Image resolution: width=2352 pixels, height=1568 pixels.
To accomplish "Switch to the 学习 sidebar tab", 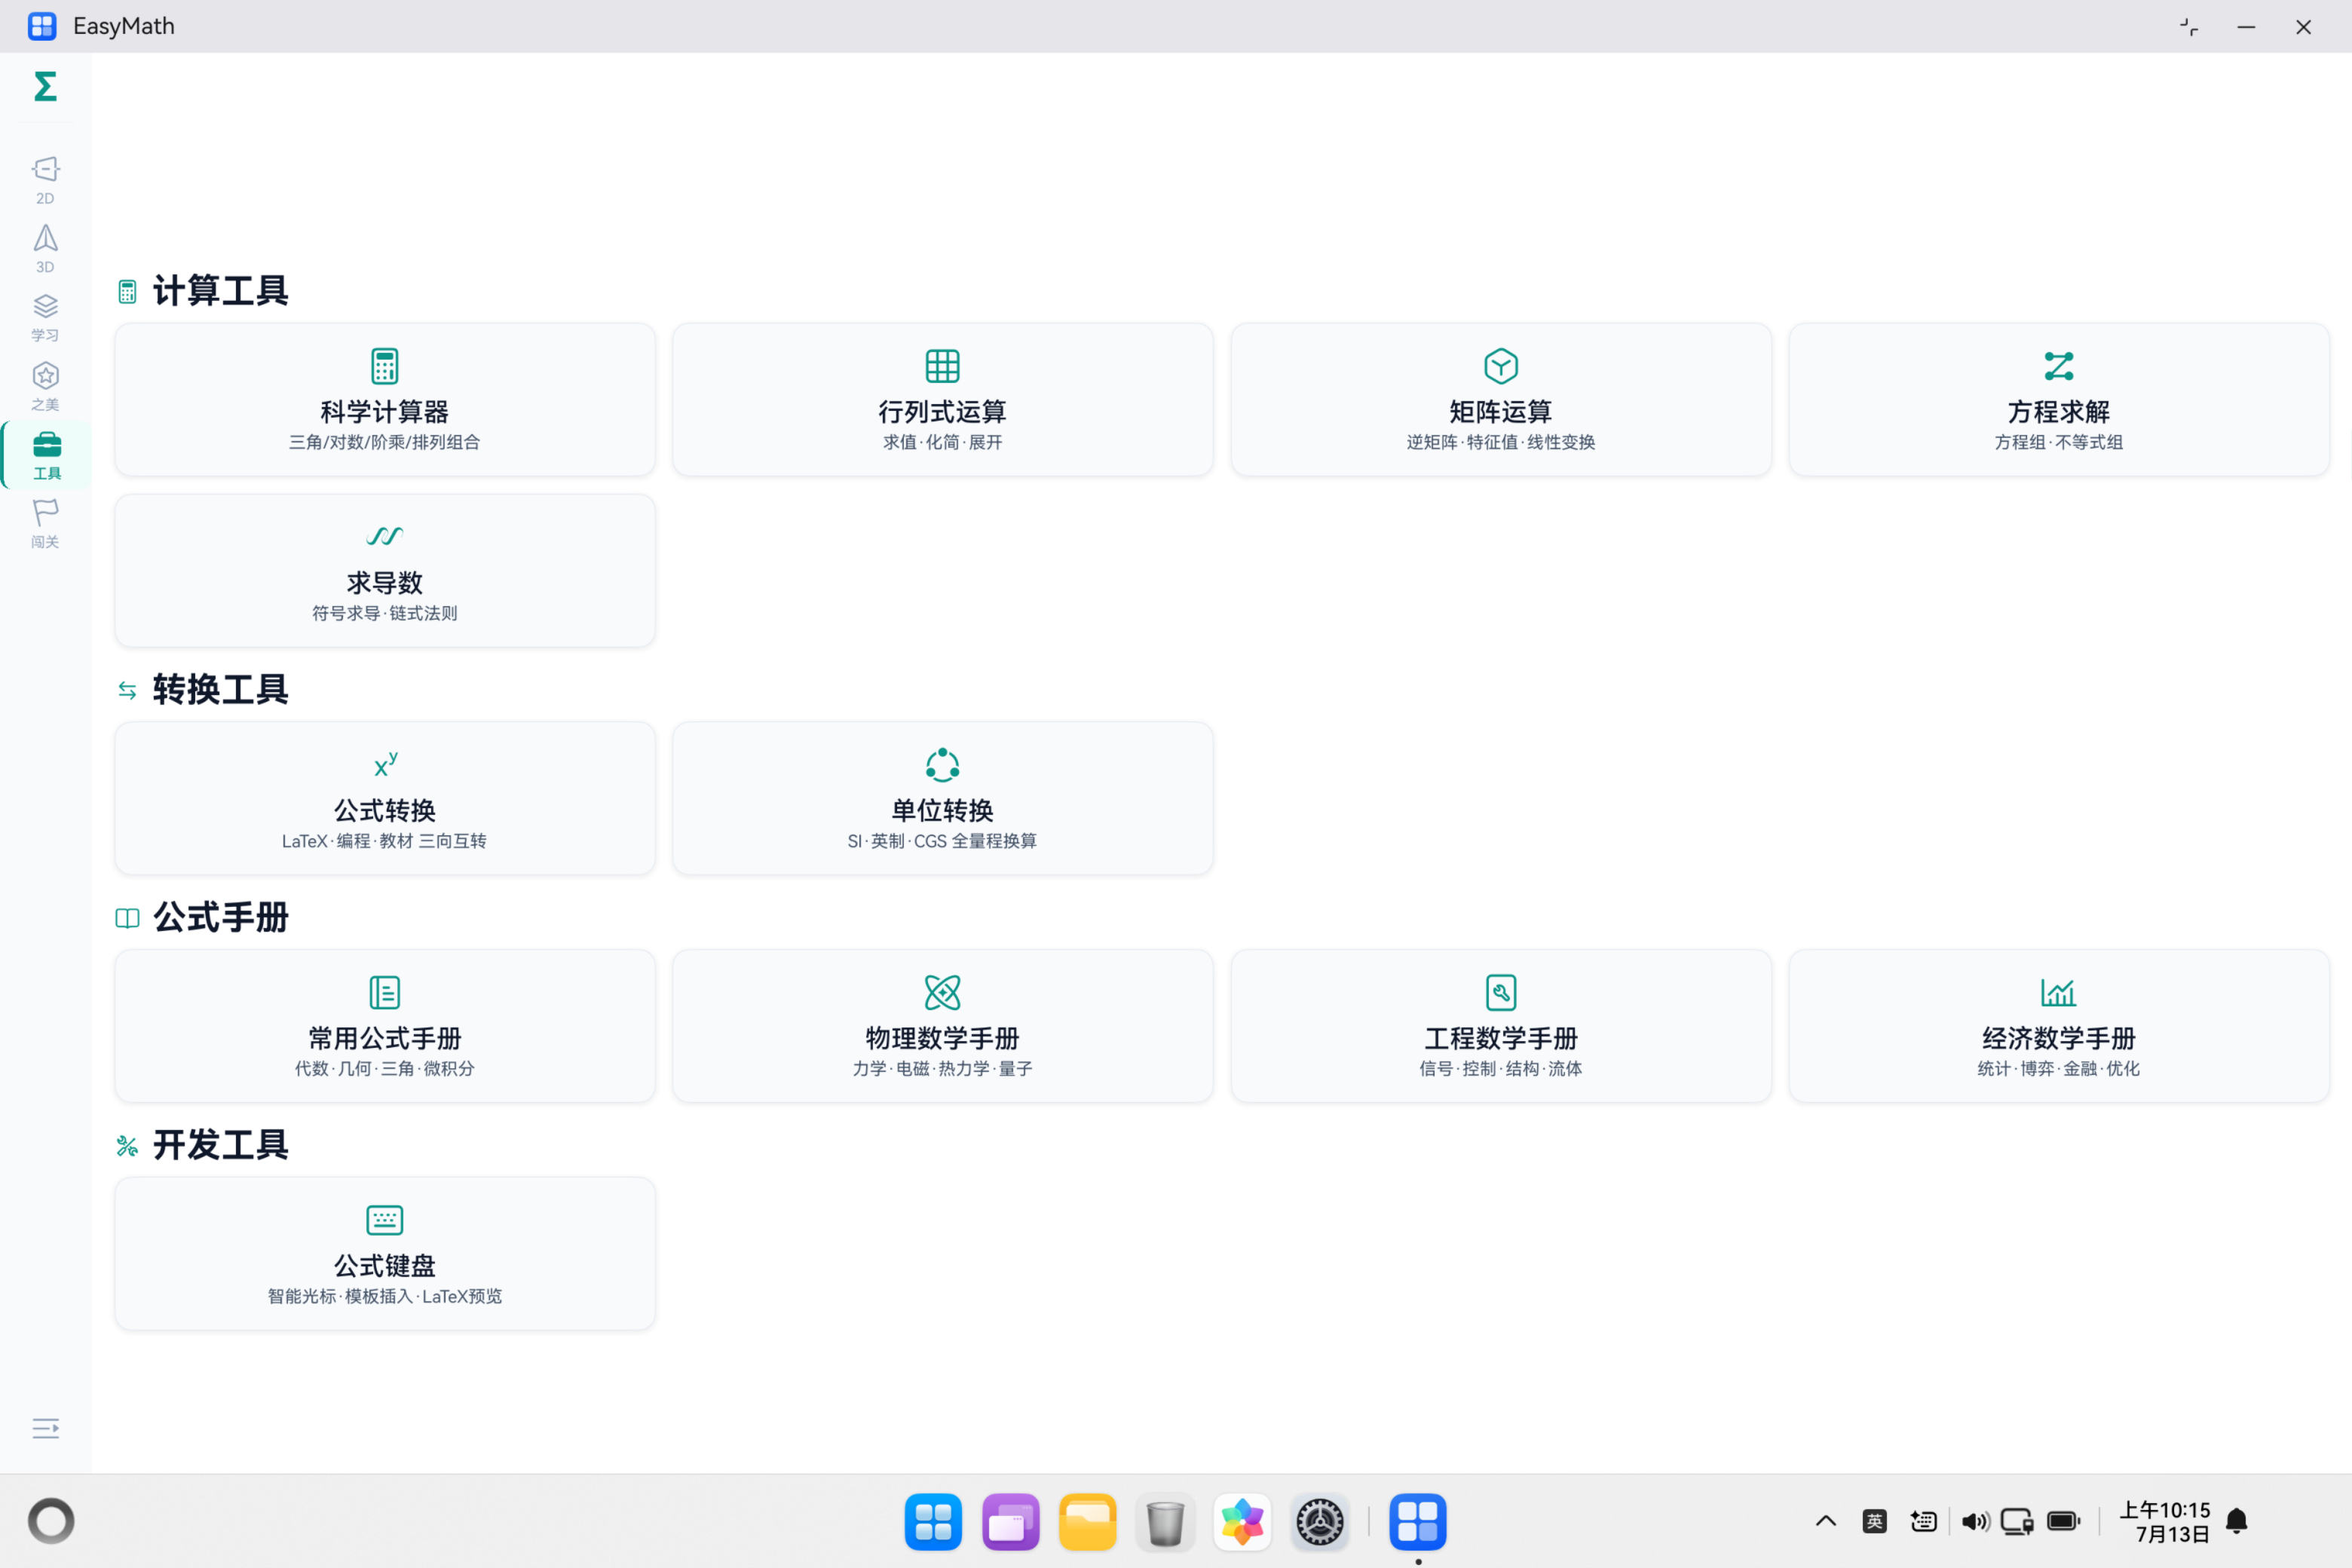I will pyautogui.click(x=45, y=318).
